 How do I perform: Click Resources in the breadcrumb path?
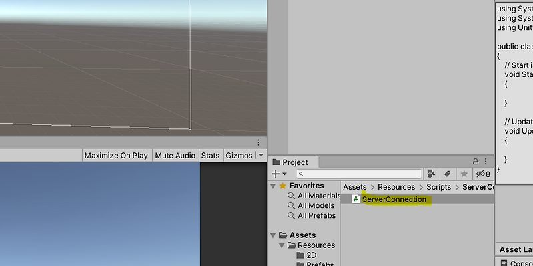[x=396, y=187]
